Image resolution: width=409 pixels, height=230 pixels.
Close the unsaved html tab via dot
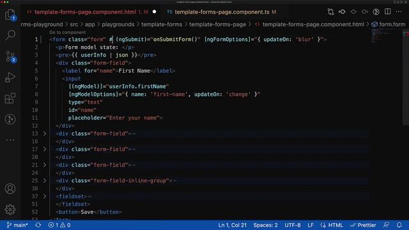155,11
